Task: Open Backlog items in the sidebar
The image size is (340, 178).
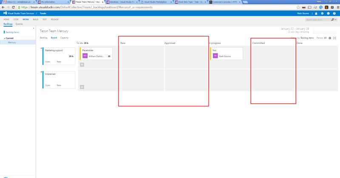Action: pos(12,32)
